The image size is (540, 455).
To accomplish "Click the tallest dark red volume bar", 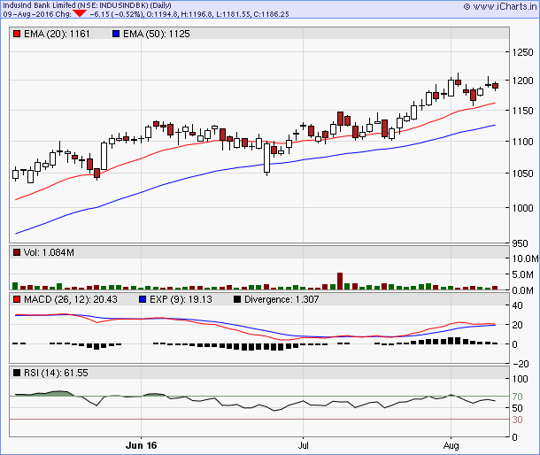I will 340,281.
